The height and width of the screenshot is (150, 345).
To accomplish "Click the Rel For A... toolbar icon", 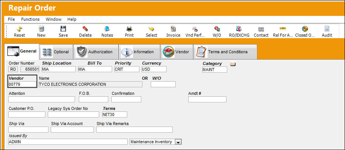I will click(283, 32).
